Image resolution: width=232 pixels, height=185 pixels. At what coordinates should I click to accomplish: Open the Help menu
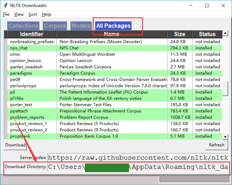click(46, 14)
